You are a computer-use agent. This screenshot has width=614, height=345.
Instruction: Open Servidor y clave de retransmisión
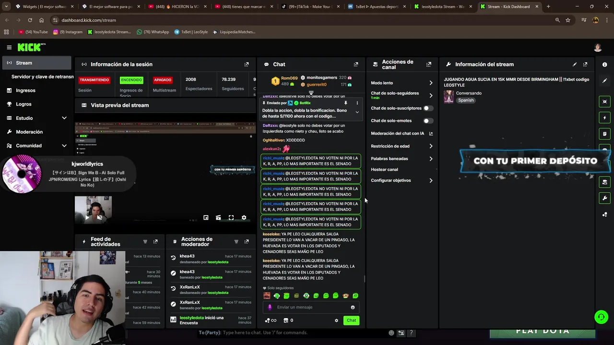(x=42, y=77)
